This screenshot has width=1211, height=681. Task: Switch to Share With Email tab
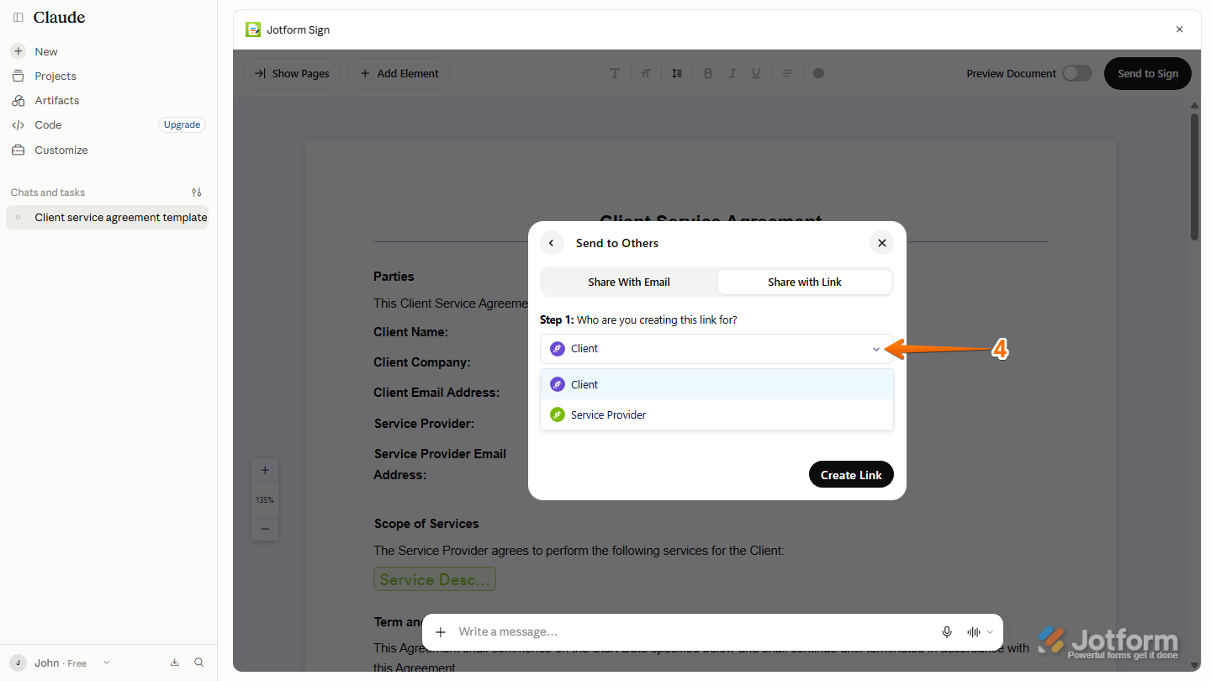[x=629, y=282]
